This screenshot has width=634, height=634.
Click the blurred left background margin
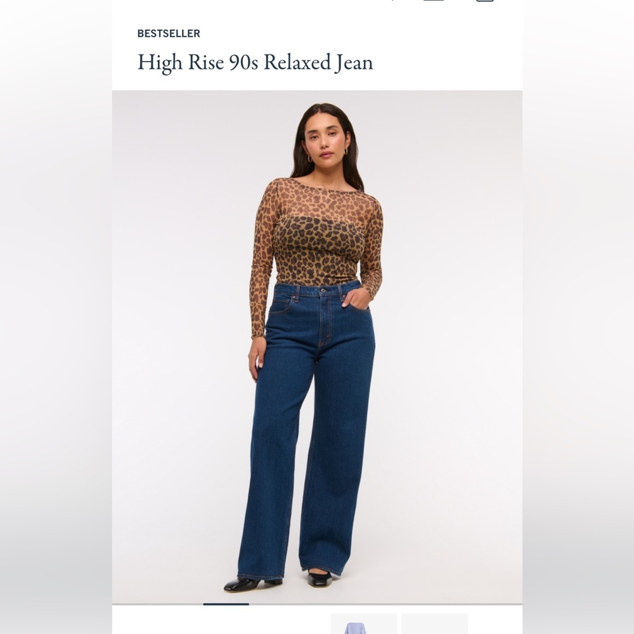pyautogui.click(x=56, y=317)
